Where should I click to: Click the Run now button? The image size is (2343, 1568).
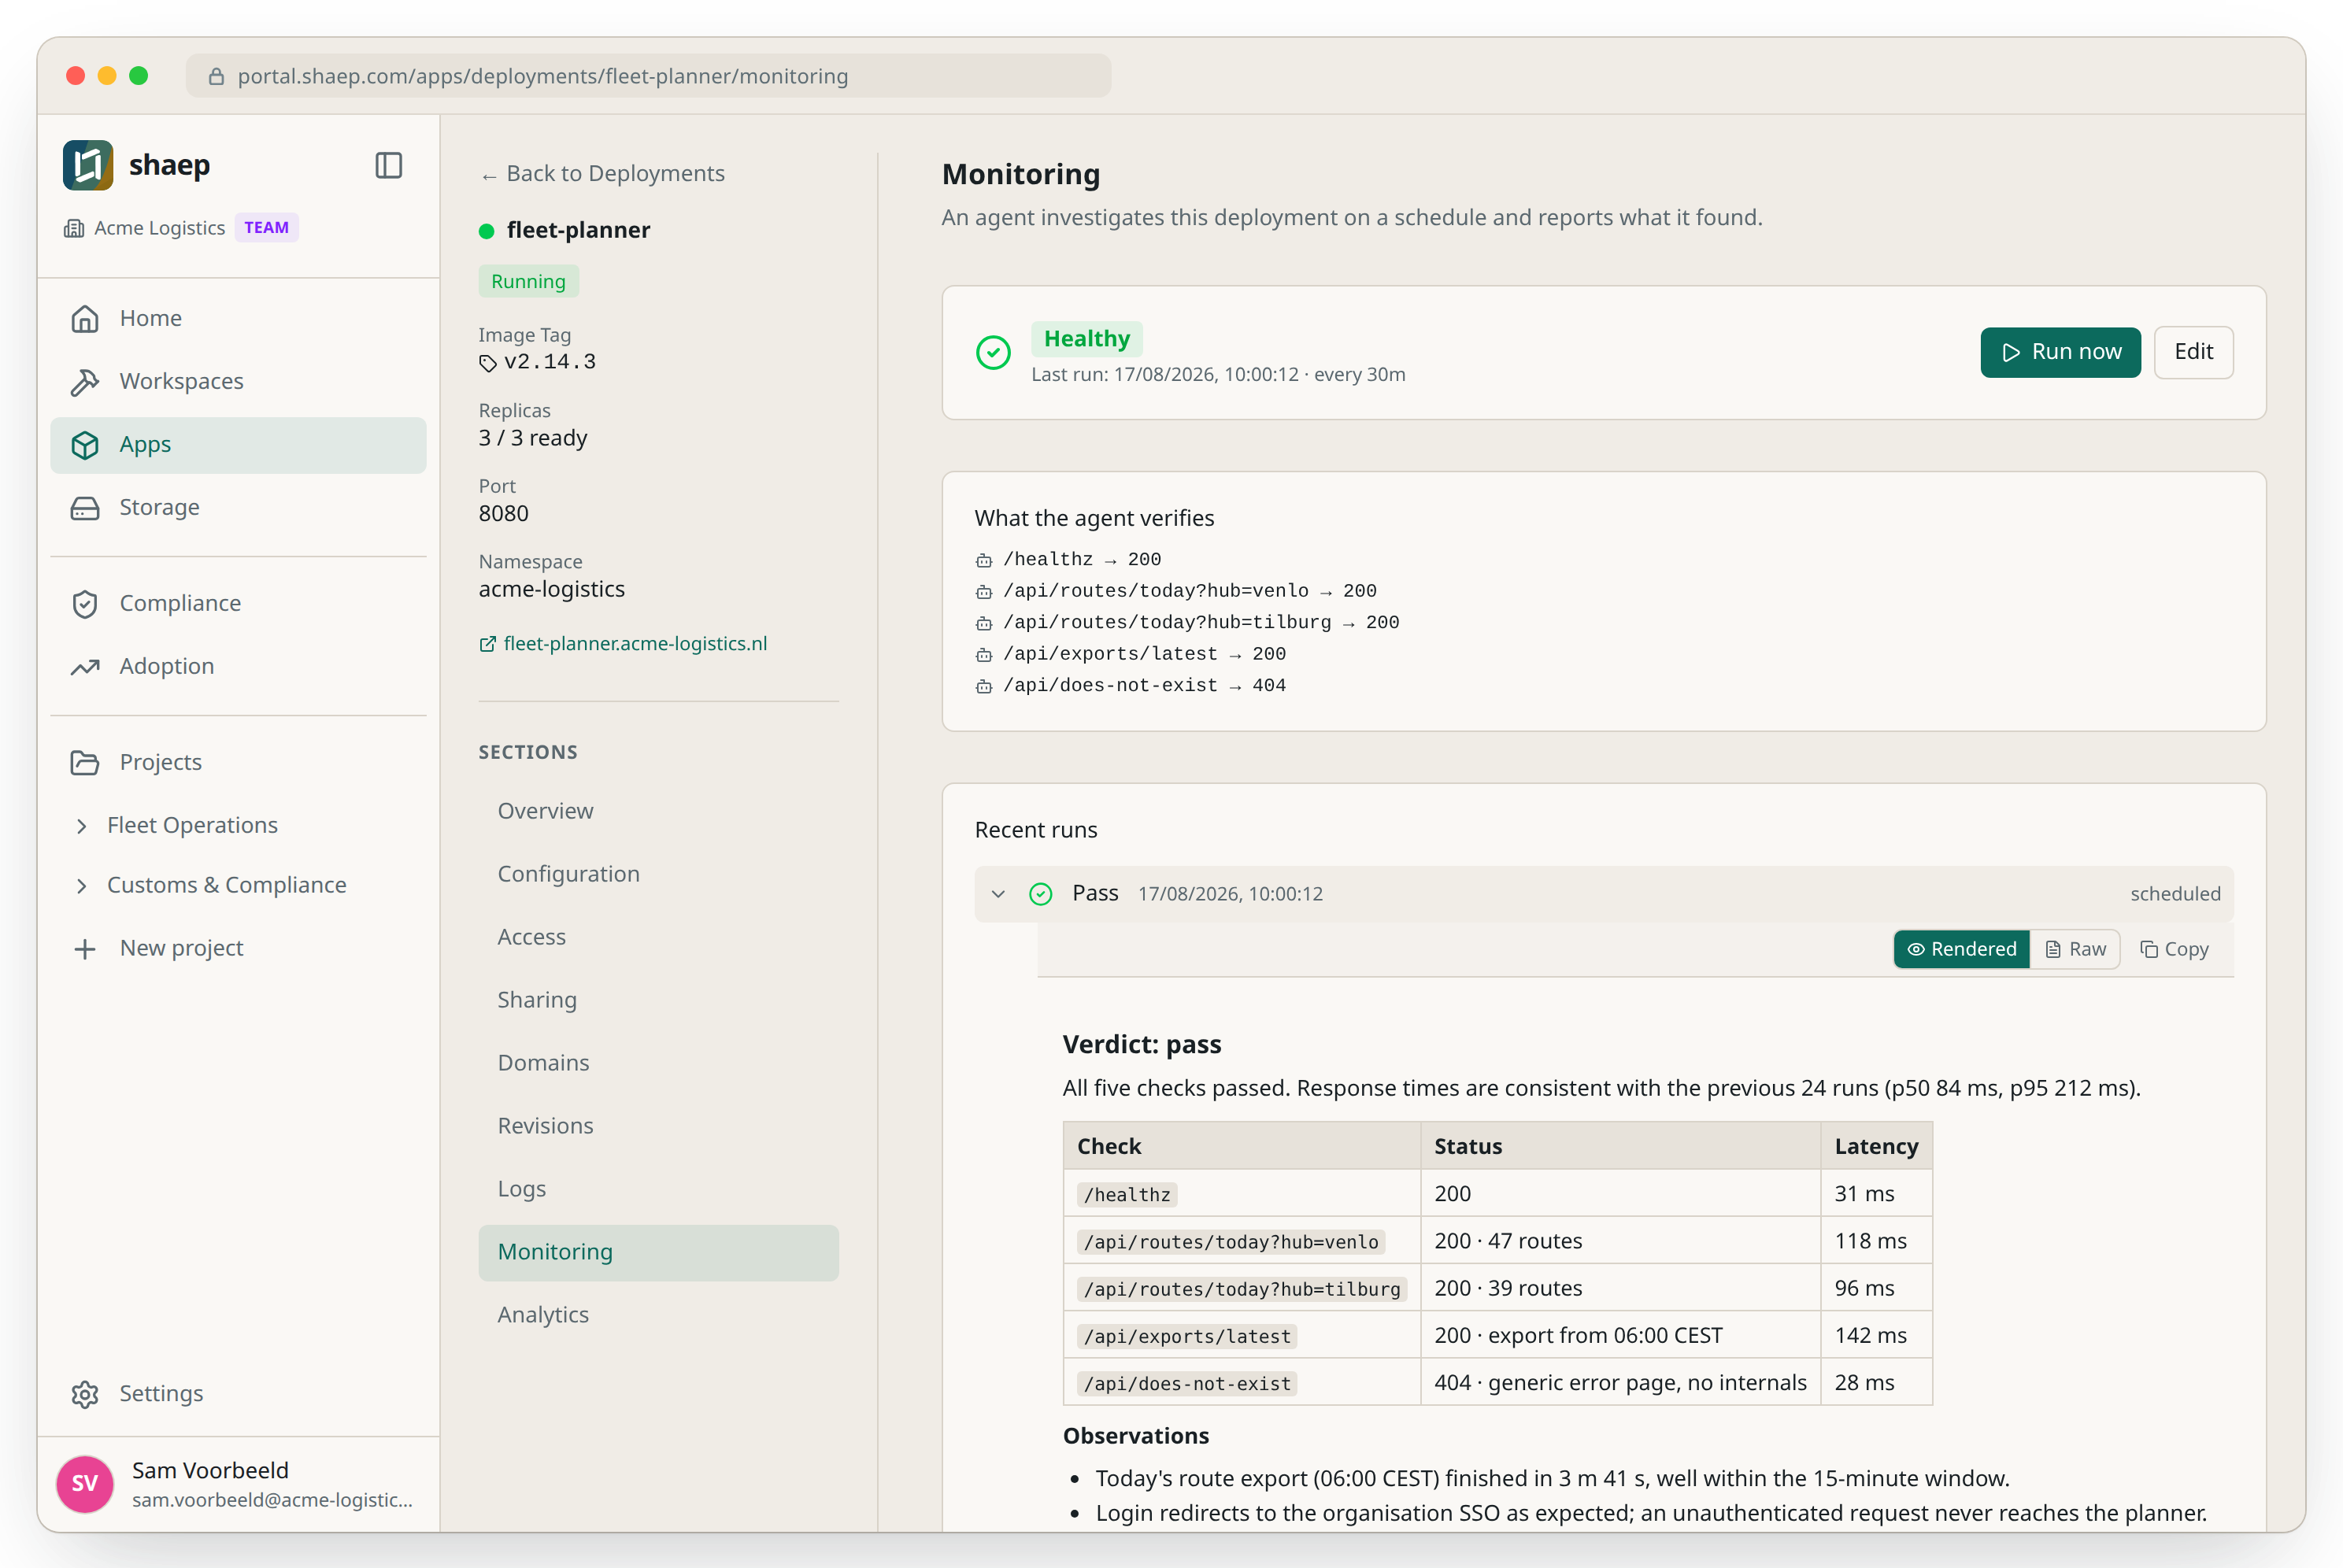tap(2060, 352)
